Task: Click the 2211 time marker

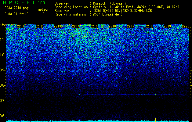Action: (21, 26)
